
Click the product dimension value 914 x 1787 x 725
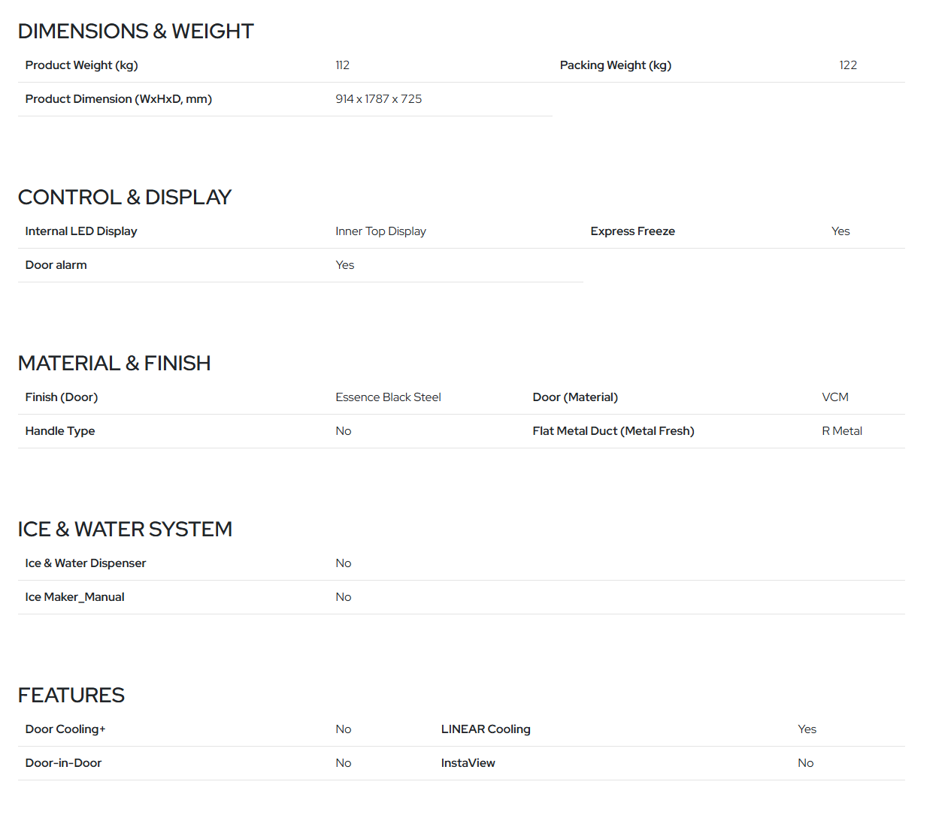[378, 99]
